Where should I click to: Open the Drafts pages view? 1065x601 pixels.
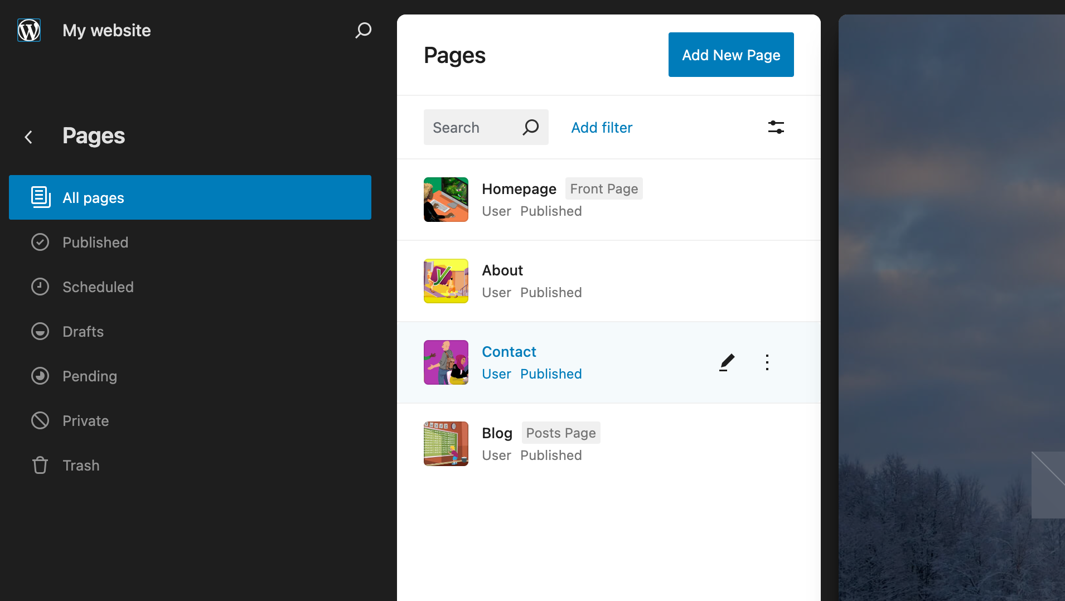(190, 331)
